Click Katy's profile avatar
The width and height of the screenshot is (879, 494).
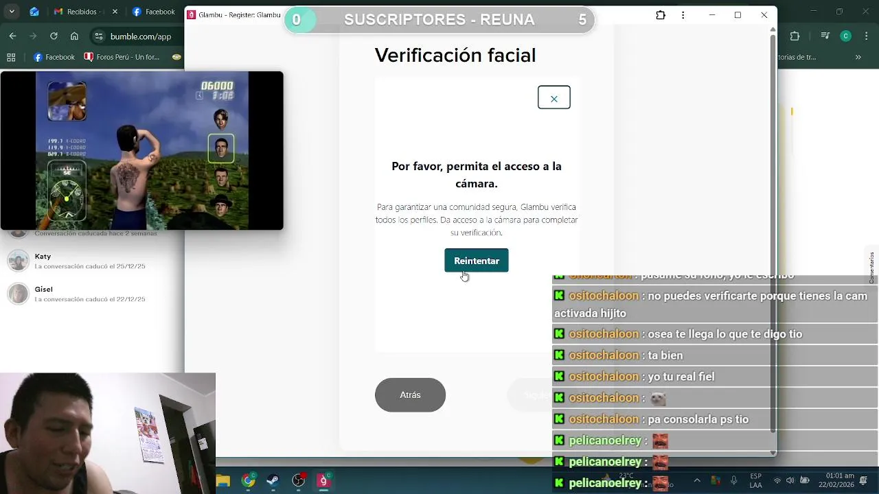pos(18,261)
